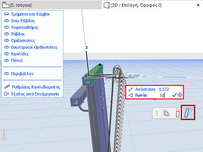
Task: Click the Απόσταση value 0.372
Action: pyautogui.click(x=164, y=89)
